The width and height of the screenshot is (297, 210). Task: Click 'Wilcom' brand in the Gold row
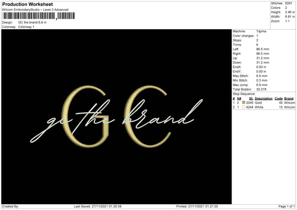(x=290, y=103)
